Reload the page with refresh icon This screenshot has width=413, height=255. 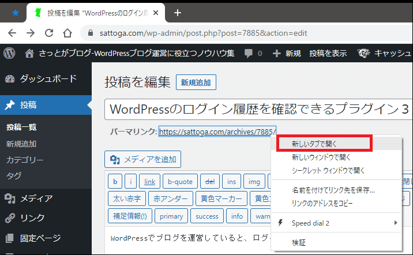tap(49, 33)
